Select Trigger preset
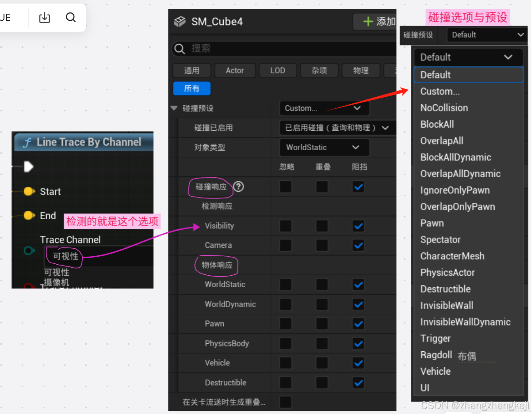 tap(469, 338)
